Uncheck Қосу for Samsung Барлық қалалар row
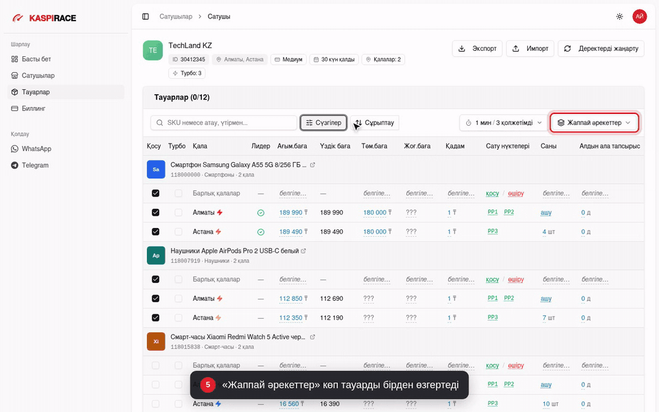659x412 pixels. (156, 194)
